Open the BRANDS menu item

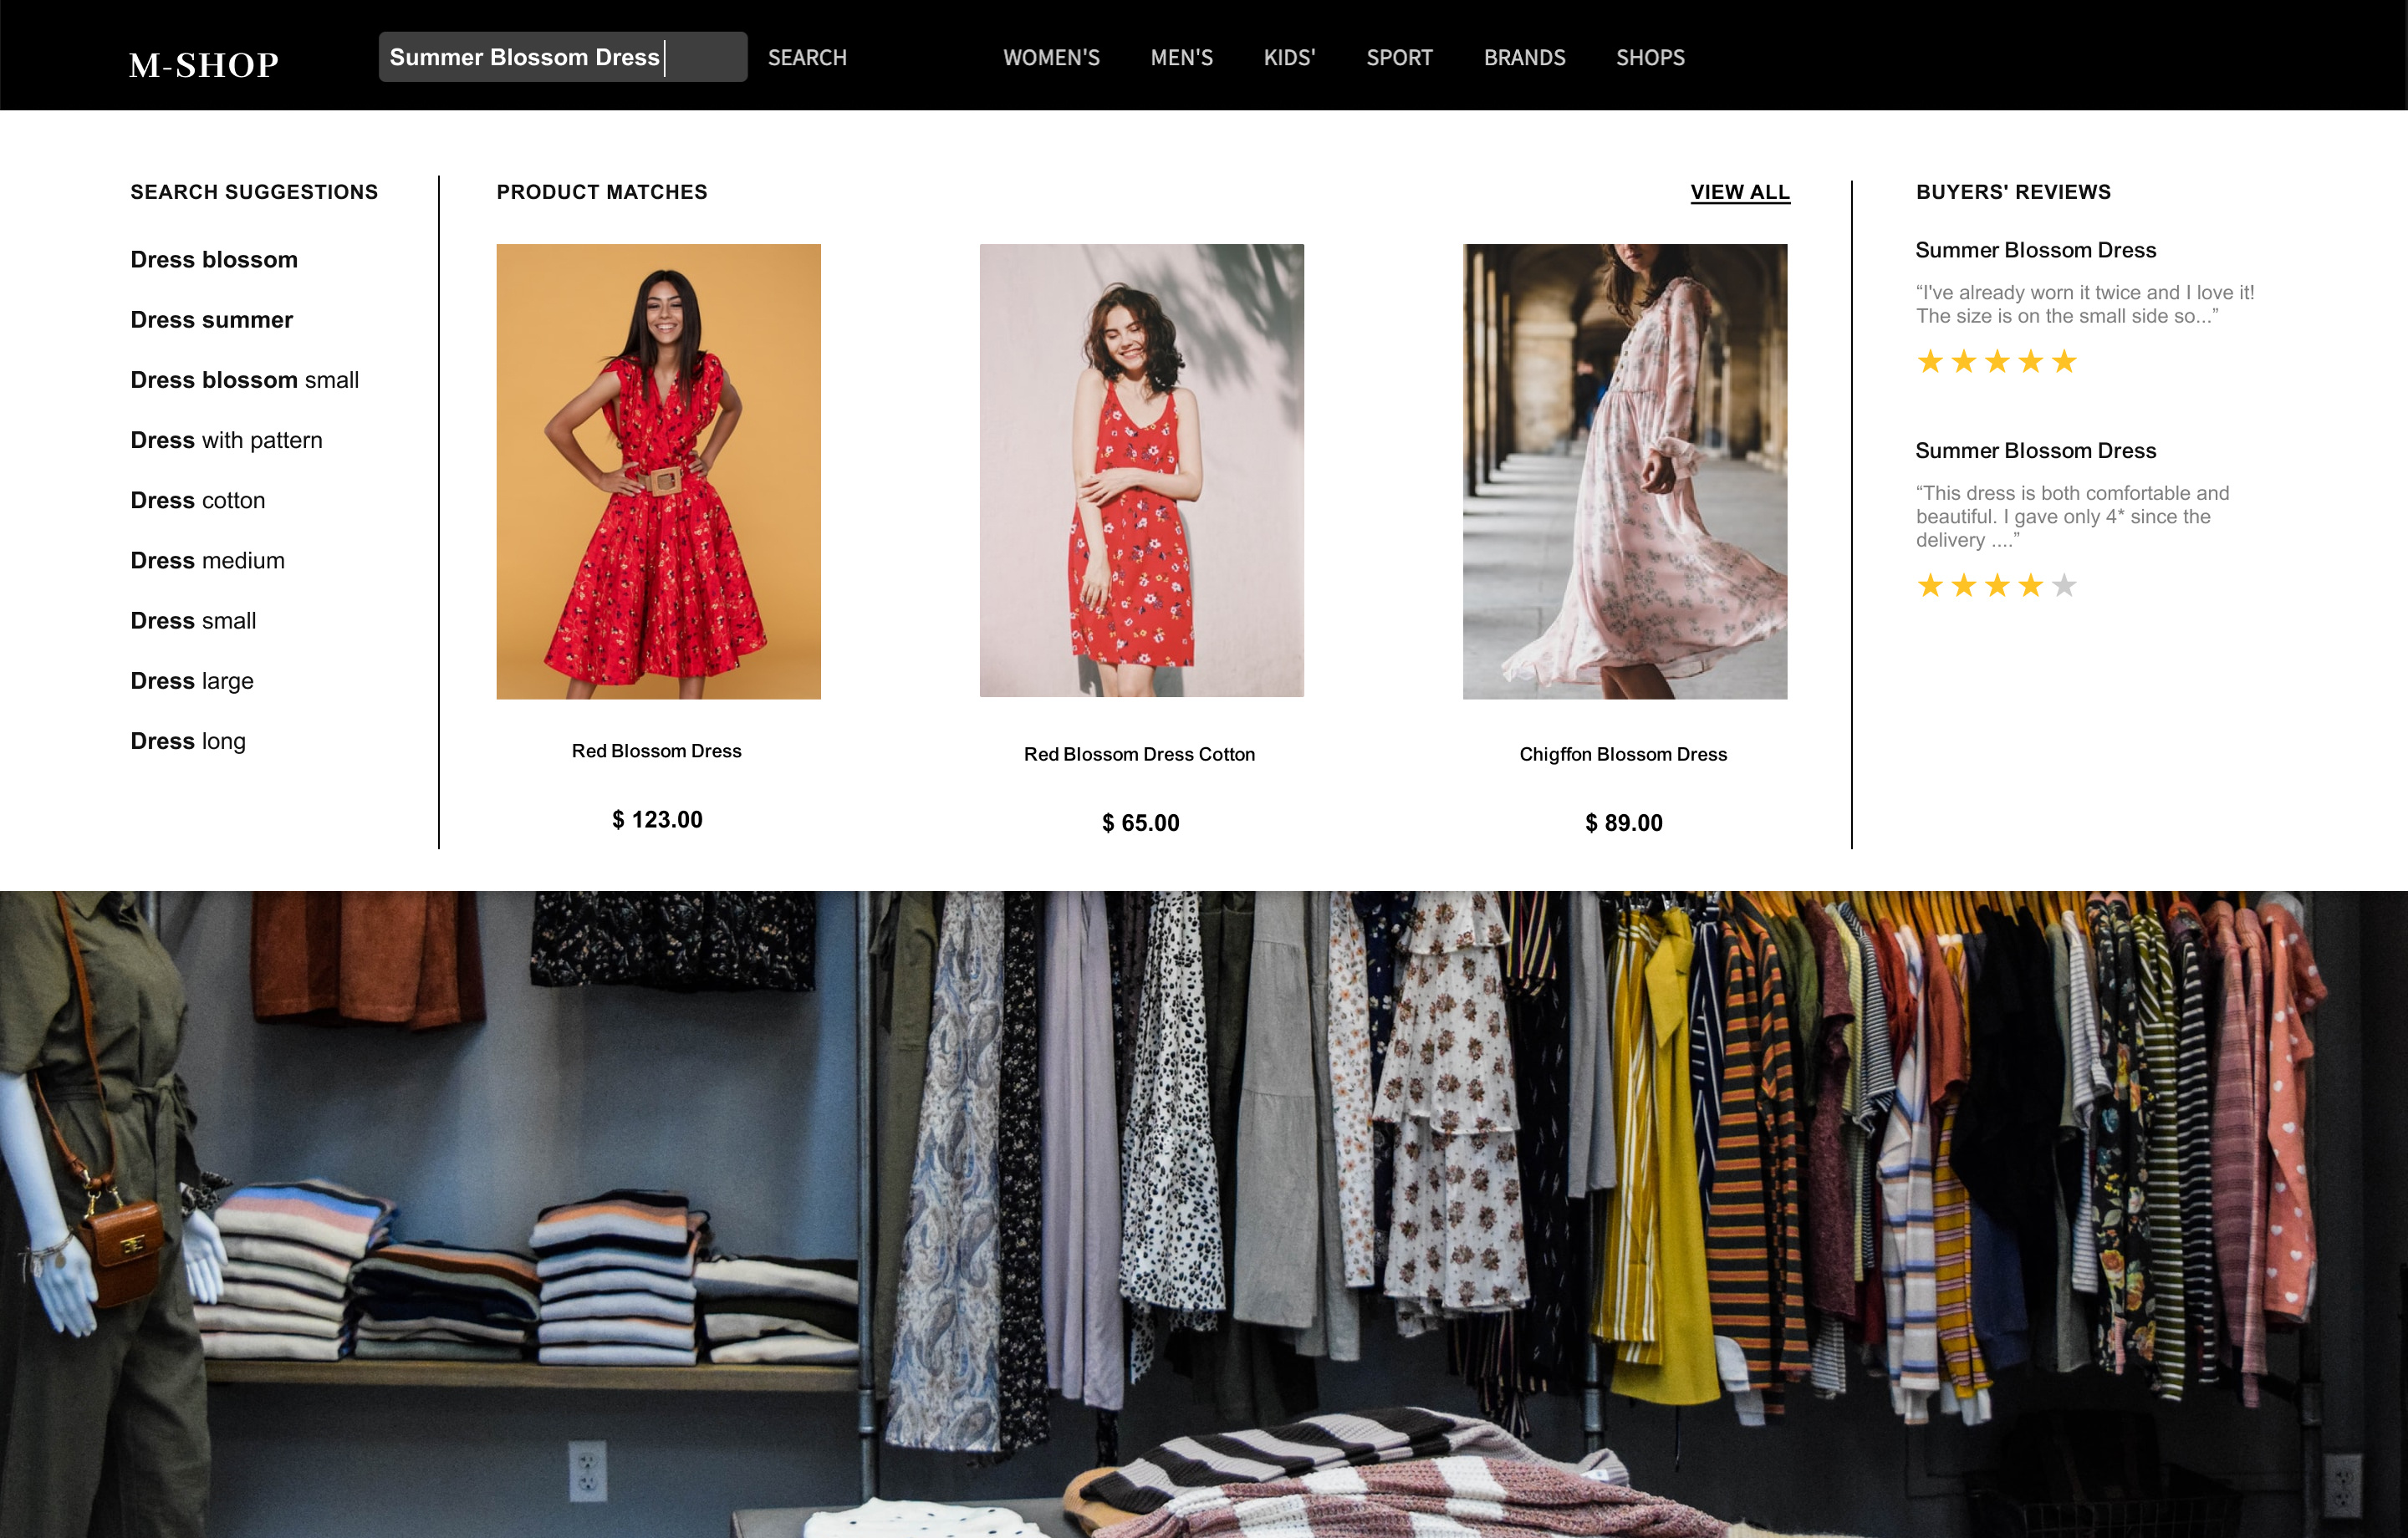(1524, 58)
